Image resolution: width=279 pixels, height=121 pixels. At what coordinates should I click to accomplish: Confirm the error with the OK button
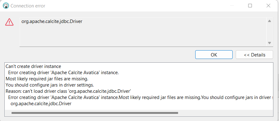[x=214, y=55]
